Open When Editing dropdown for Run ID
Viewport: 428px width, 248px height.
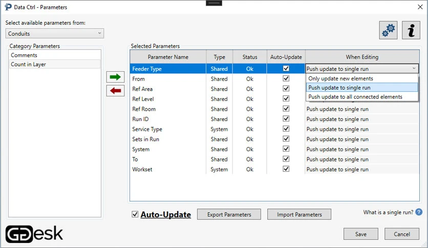tap(361, 119)
